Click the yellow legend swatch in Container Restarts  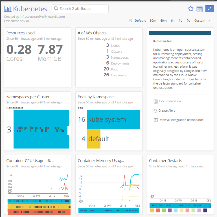click(x=152, y=210)
